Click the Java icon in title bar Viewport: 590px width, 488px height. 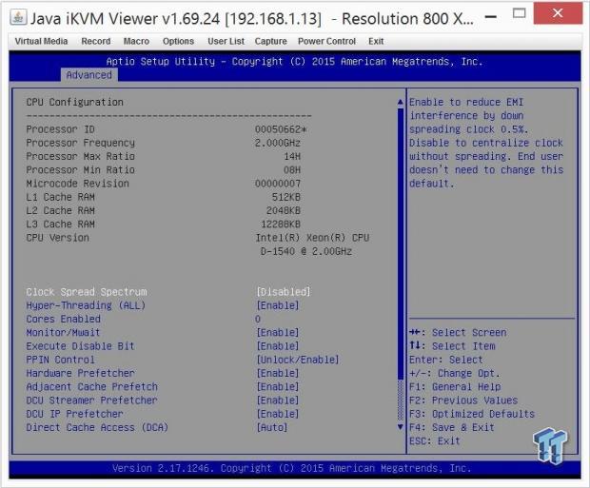pyautogui.click(x=18, y=17)
